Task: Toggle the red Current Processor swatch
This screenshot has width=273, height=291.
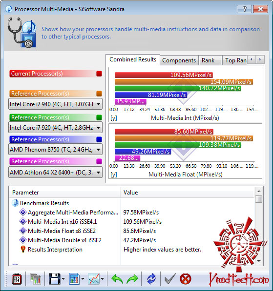Action: 99,74
